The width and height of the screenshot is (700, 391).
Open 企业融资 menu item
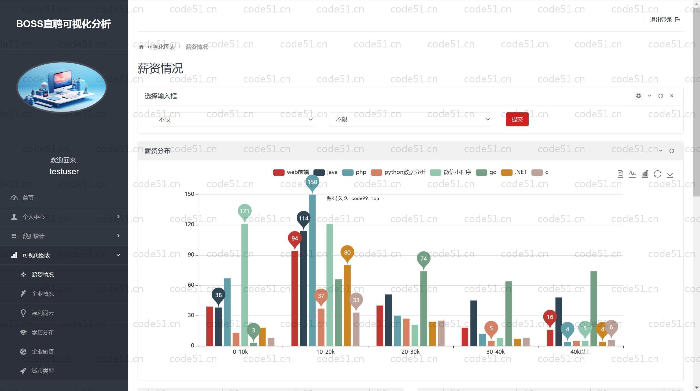pyautogui.click(x=64, y=352)
